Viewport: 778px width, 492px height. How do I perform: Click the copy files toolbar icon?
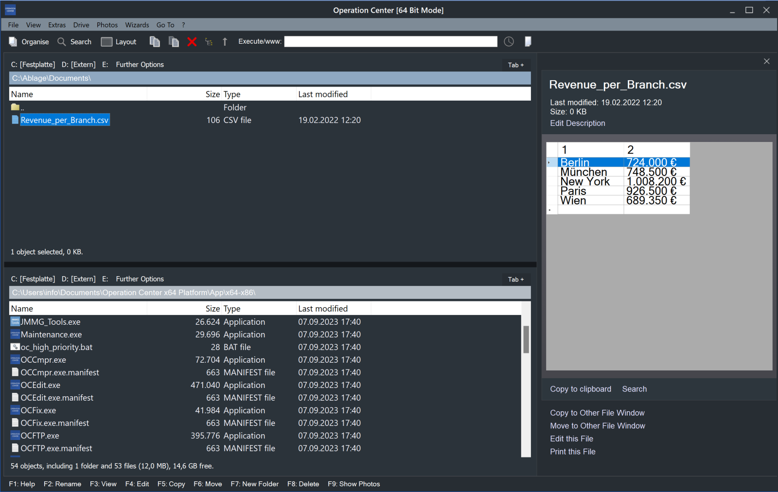155,42
